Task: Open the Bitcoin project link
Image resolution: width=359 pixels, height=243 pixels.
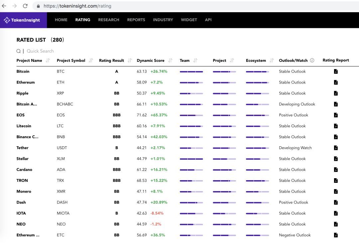Action: 23,71
